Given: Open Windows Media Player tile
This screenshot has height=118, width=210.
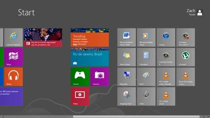Looking at the screenshot, I should click(146, 37).
